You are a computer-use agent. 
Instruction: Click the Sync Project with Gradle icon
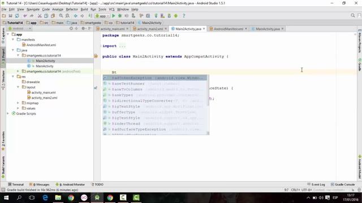(x=156, y=16)
